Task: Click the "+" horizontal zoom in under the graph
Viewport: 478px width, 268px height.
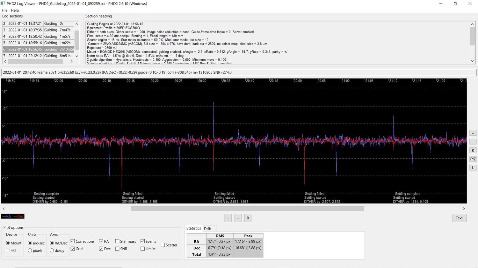Action: click(238, 218)
